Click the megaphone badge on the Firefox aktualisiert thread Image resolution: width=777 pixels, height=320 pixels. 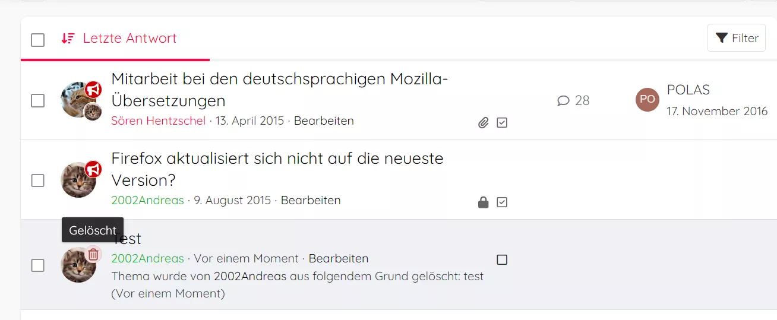(x=93, y=170)
